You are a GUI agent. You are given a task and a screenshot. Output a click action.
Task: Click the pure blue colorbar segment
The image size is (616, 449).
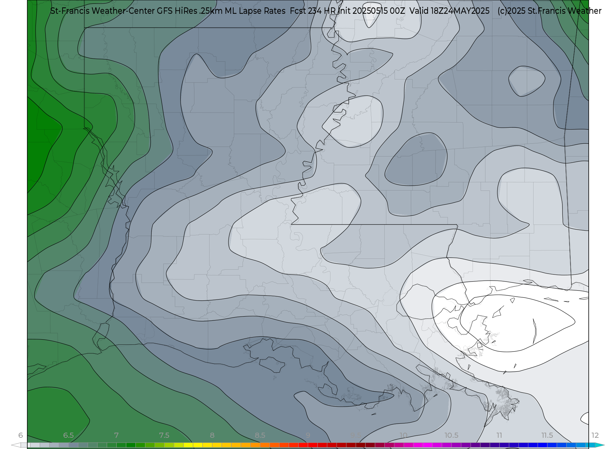click(543, 445)
